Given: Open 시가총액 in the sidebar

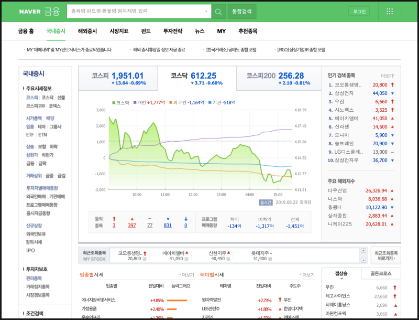Looking at the screenshot, I should 34,118.
